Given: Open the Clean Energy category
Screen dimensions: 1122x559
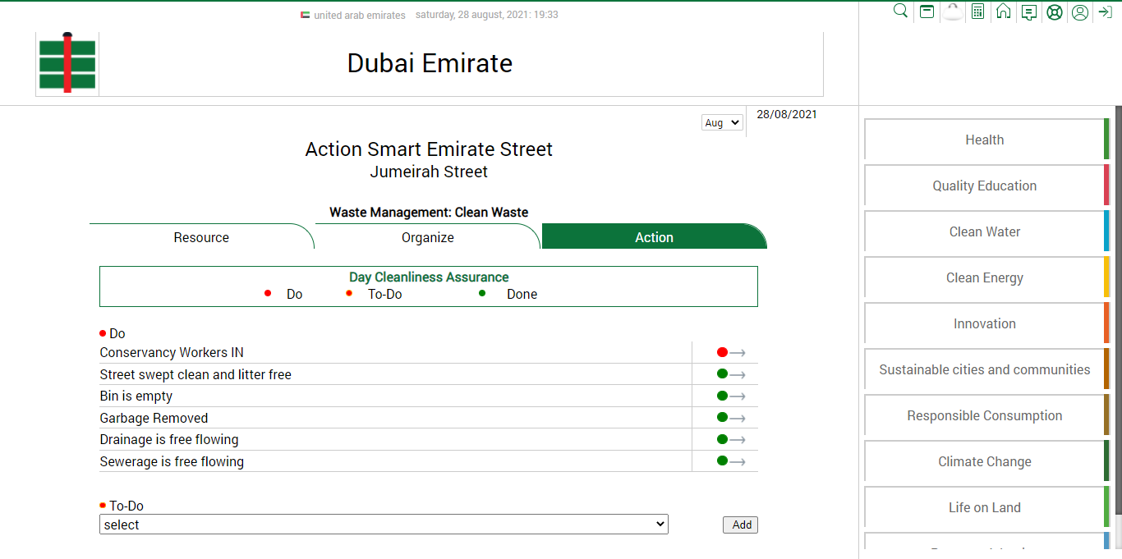Looking at the screenshot, I should point(986,277).
